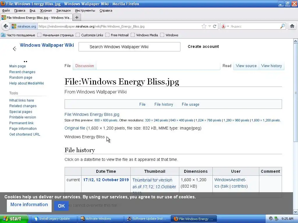
Task: Open the Закладки menu
Action: [x=63, y=10]
